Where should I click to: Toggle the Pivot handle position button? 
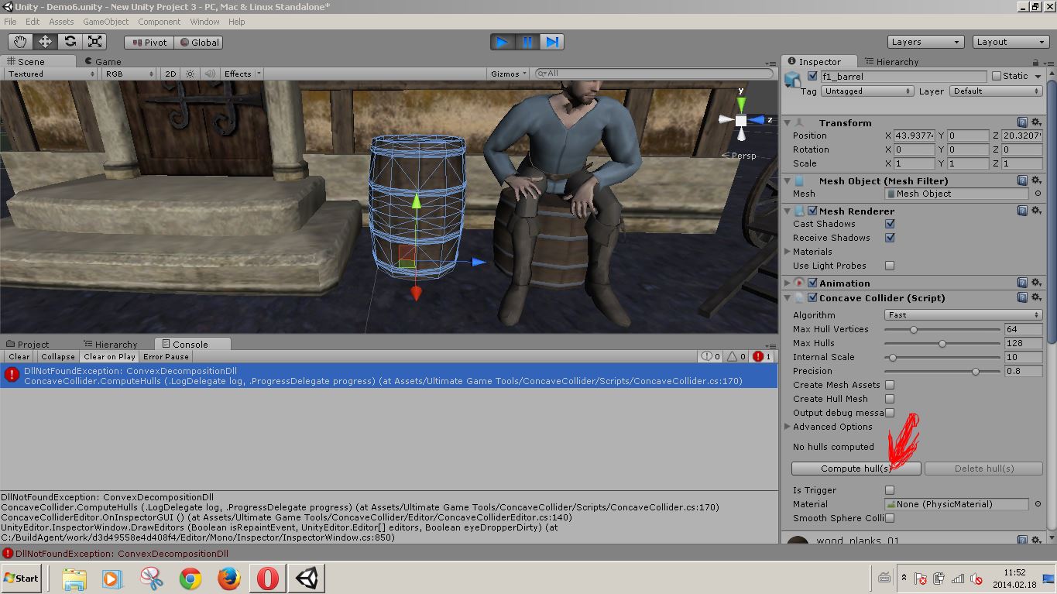point(149,43)
